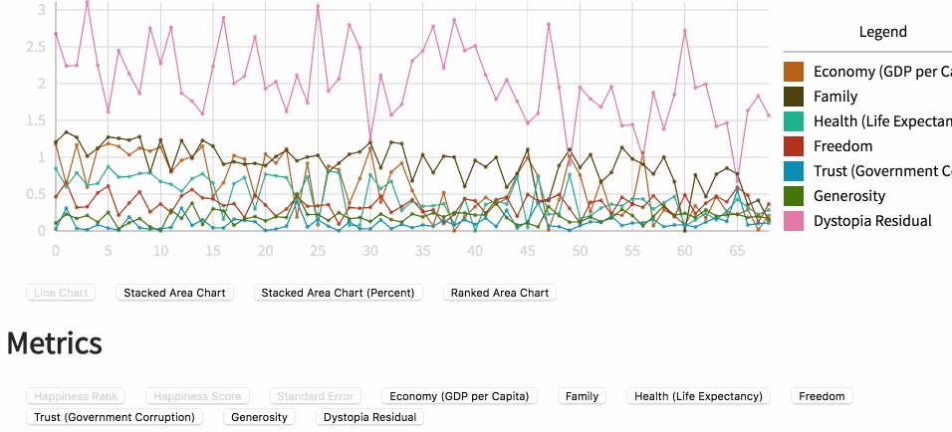Enable the Trust (Government Corruption) metric
This screenshot has width=952, height=432.
[114, 417]
